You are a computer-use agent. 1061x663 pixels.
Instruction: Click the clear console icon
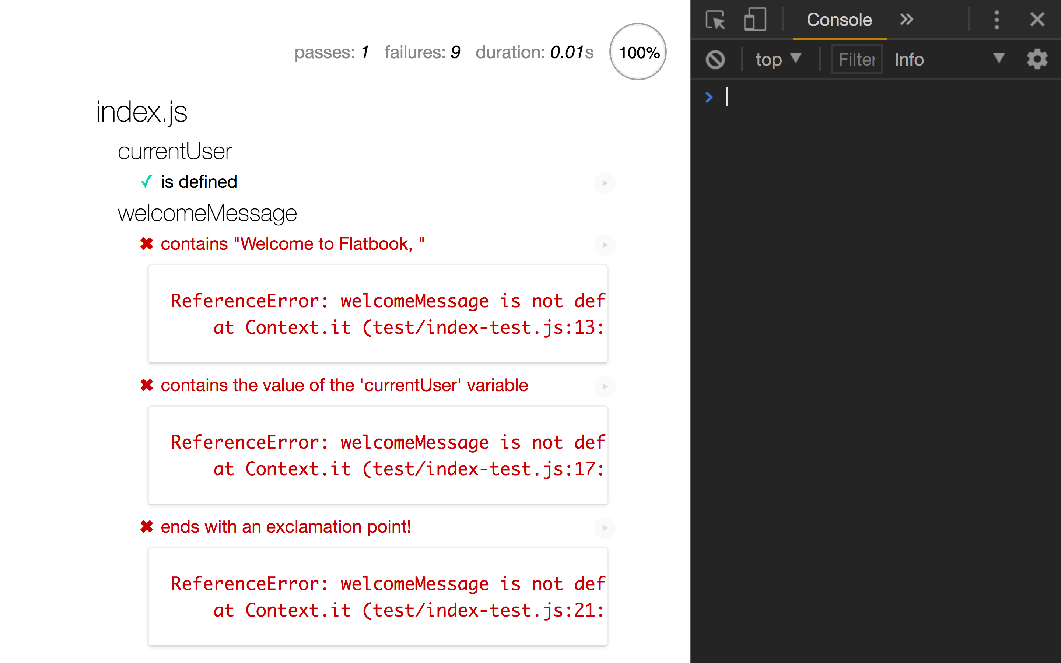point(715,59)
